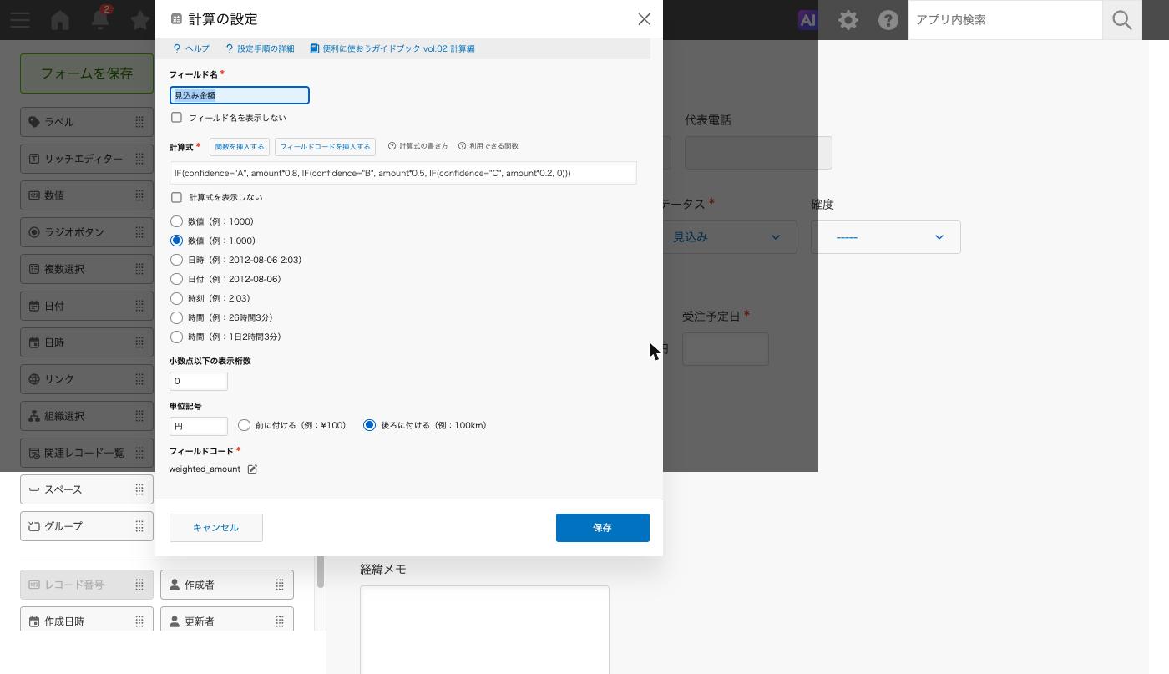1169x674 pixels.
Task: Grab the 作成者 field drag handle
Action: click(280, 585)
